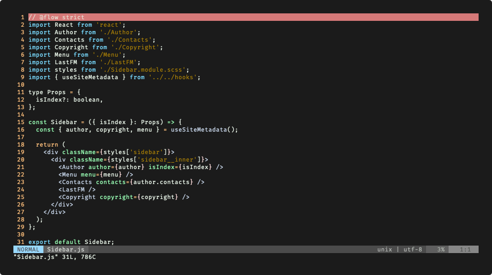Click useSiteMetadata in the line 9 import
Image resolution: width=492 pixels, height=275 pixels.
coord(90,77)
